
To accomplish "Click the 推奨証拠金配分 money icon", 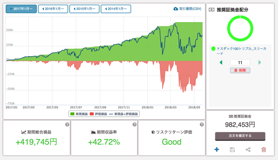I will pos(211,10).
